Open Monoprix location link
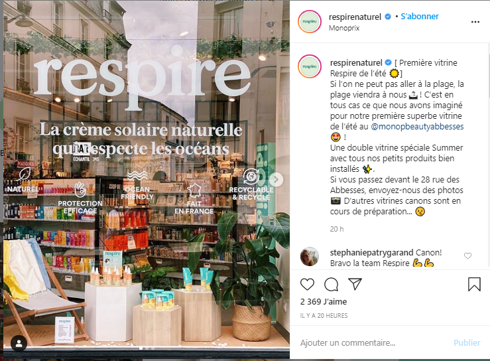This screenshot has width=490, height=361. coord(344,28)
